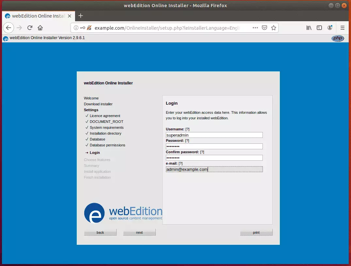Open Username help [?] link
Image resolution: width=351 pixels, height=266 pixels.
(x=187, y=129)
